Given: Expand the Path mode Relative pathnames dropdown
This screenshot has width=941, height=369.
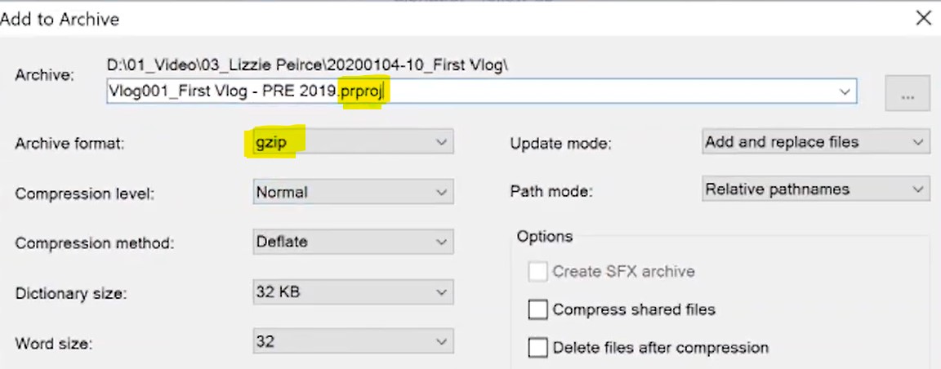Looking at the screenshot, I should tap(815, 189).
